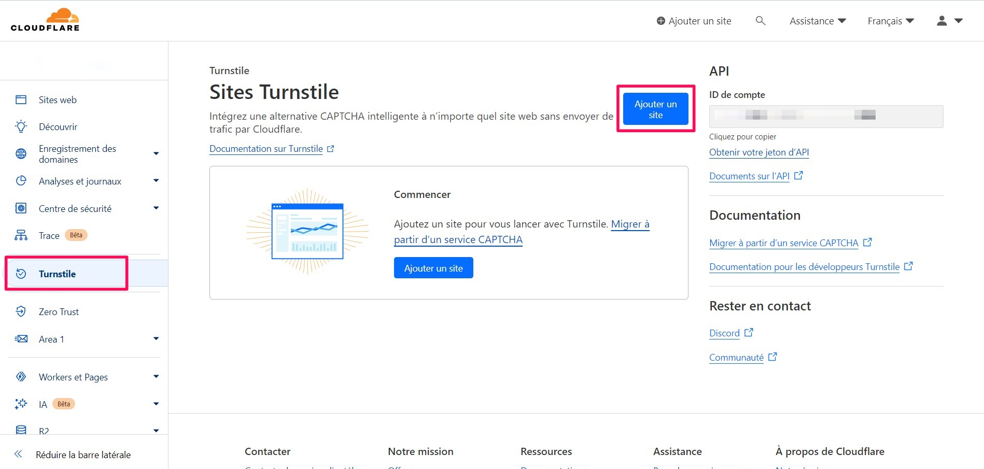
Task: Expand Analyses et journaux submenu arrow
Action: tap(156, 180)
